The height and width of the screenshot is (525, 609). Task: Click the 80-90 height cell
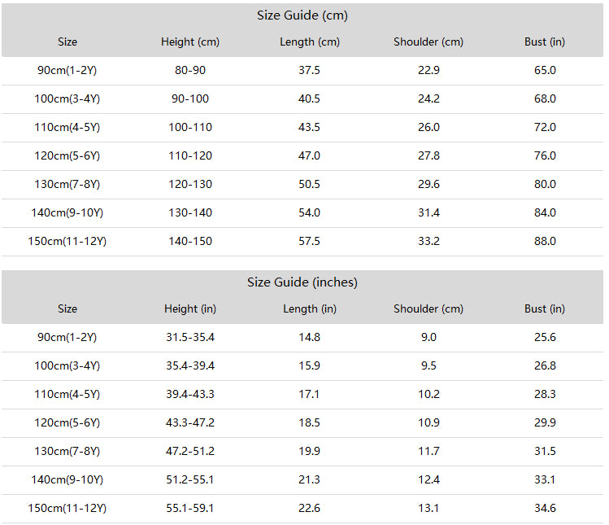[x=190, y=70]
